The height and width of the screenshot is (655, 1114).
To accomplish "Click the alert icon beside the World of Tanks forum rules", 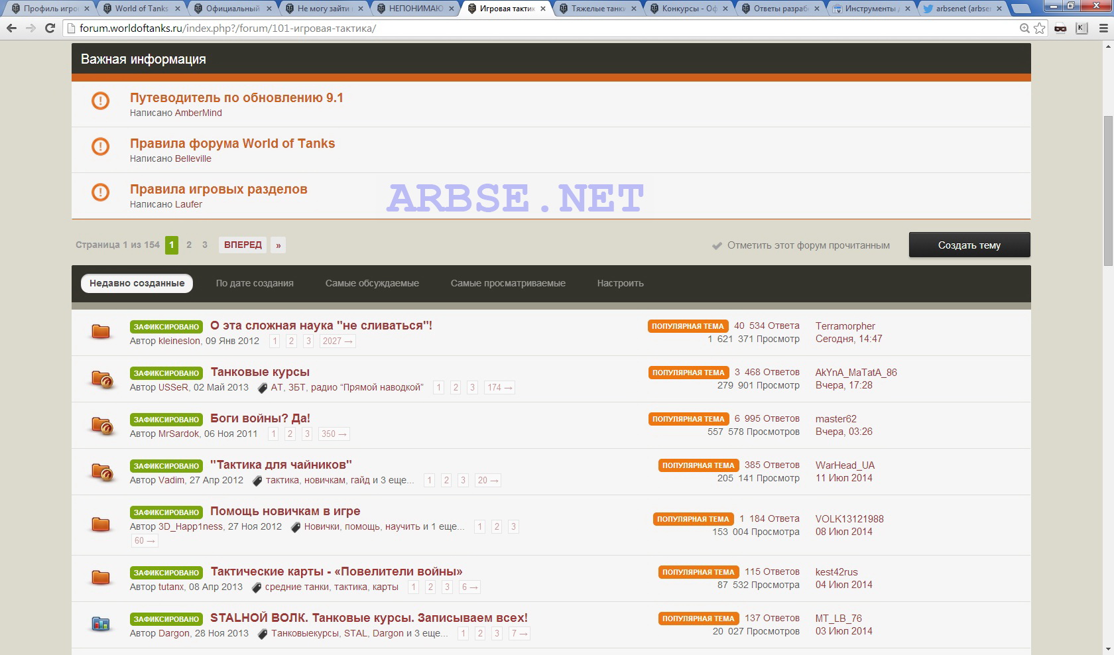I will click(x=100, y=147).
